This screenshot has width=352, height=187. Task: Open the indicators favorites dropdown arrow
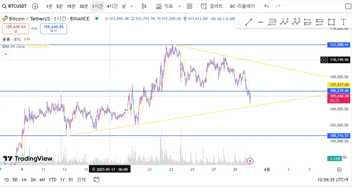[x=180, y=6]
